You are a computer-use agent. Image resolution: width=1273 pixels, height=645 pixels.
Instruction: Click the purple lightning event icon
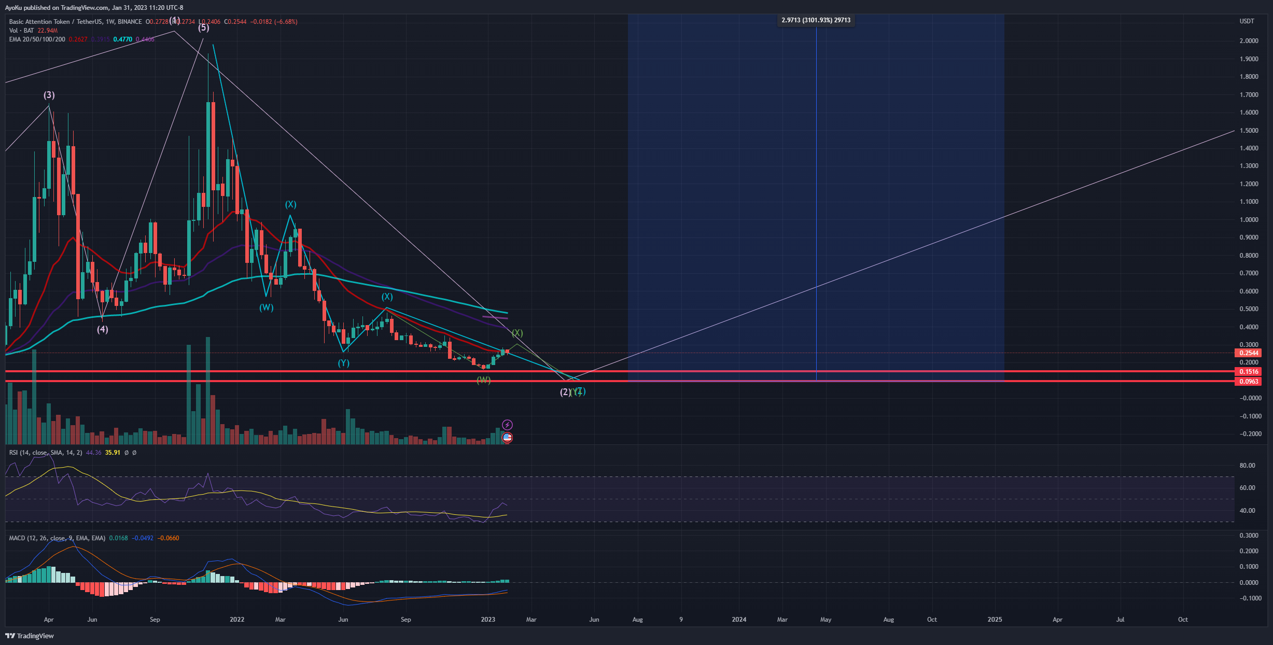click(507, 425)
